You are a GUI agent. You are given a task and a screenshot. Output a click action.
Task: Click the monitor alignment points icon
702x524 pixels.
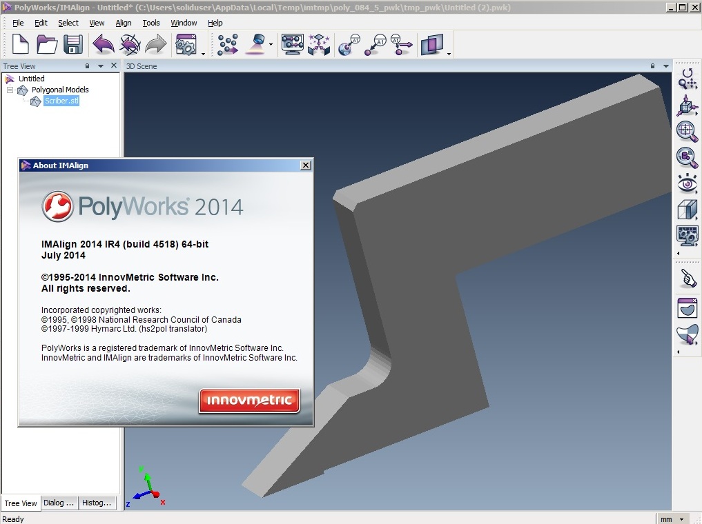pos(293,44)
